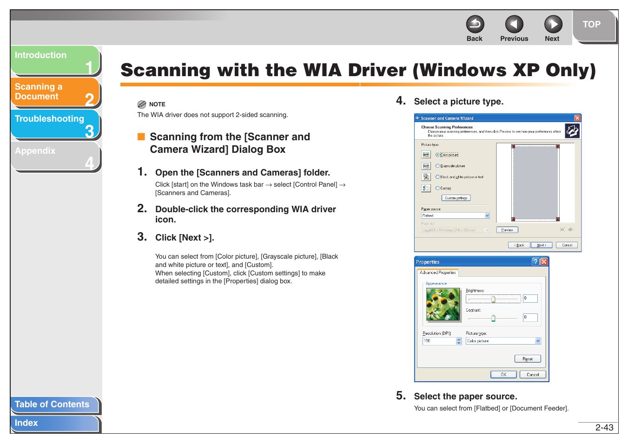The image size is (628, 443).
Task: Click the Resolution spinner arrows
Action: click(x=459, y=341)
